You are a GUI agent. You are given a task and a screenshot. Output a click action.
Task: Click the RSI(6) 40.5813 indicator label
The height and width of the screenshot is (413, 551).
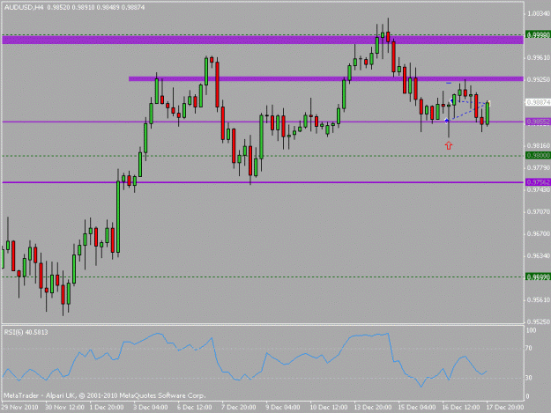26,332
